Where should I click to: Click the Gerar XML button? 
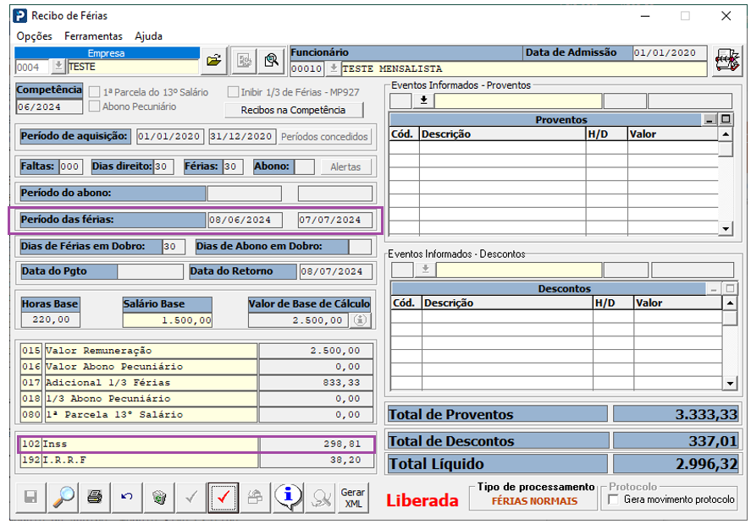(353, 498)
